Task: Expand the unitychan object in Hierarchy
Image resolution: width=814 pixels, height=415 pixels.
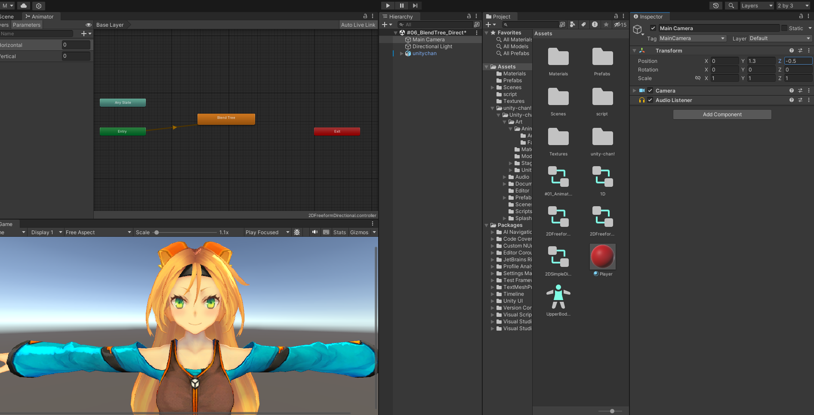Action: tap(402, 53)
